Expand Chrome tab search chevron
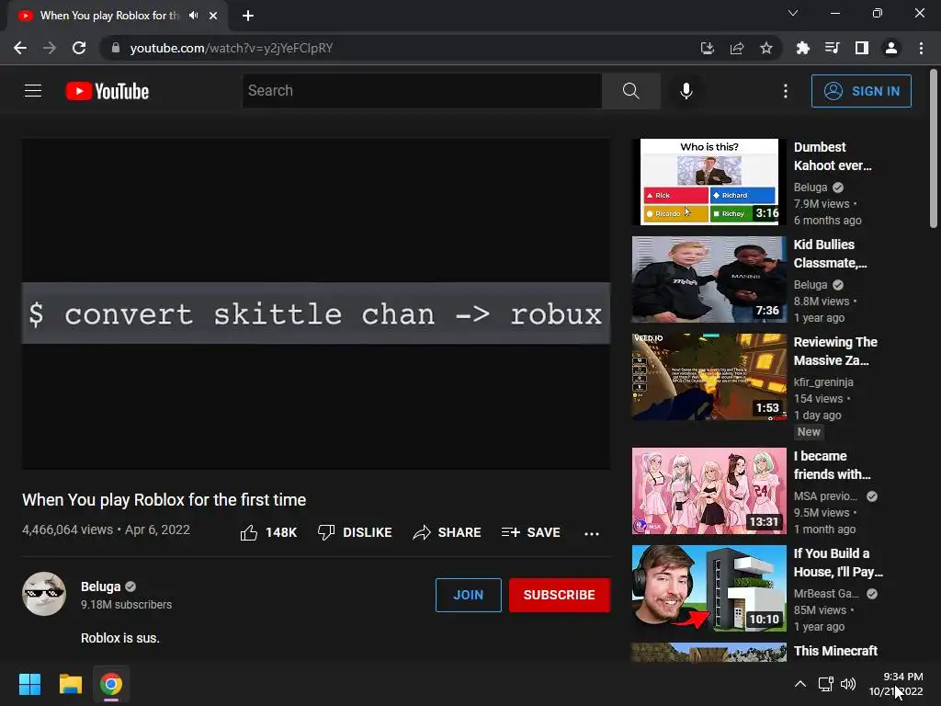The image size is (941, 706). (793, 13)
